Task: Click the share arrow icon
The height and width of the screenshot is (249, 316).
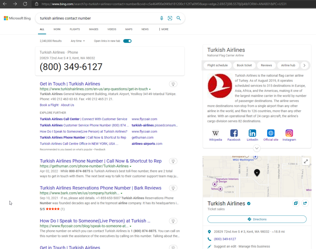Action: [x=305, y=203]
